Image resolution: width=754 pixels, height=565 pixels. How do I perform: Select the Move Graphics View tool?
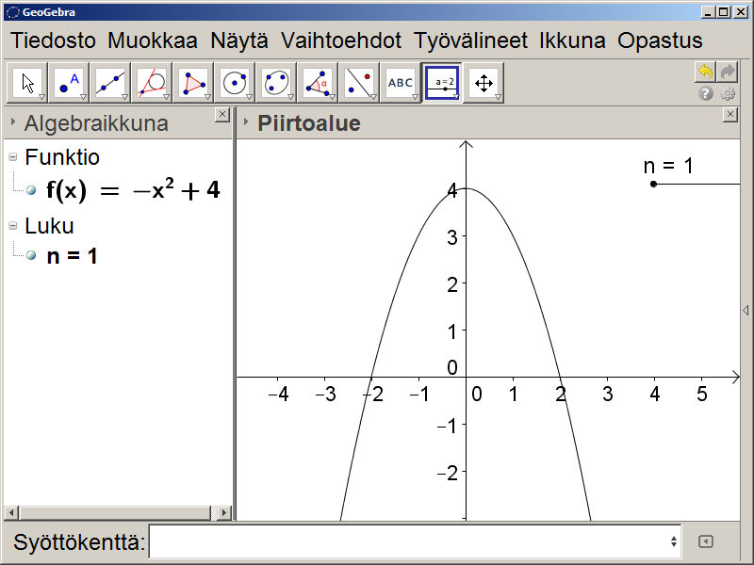[484, 83]
